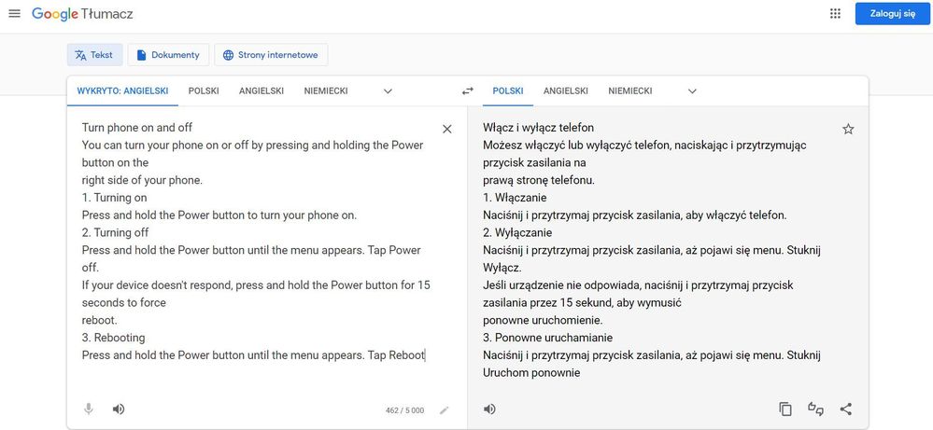This screenshot has width=933, height=430.
Task: Expand the target language list
Action: coord(692,91)
